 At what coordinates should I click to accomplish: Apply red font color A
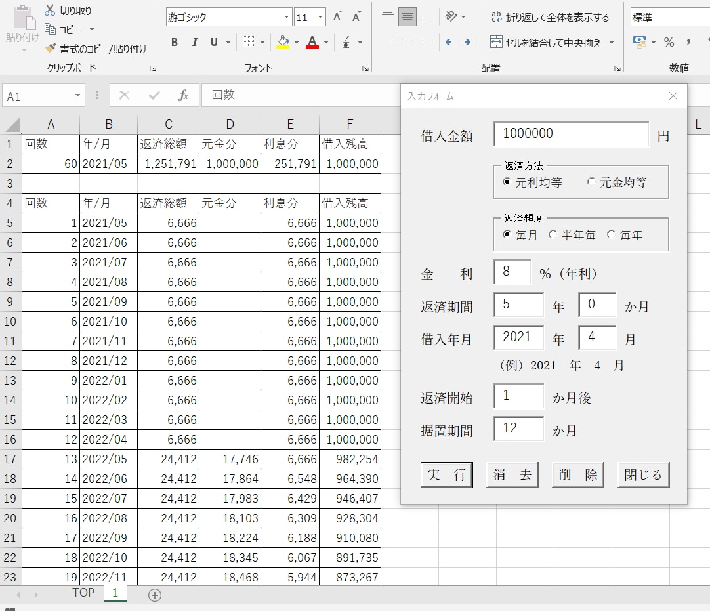(312, 42)
